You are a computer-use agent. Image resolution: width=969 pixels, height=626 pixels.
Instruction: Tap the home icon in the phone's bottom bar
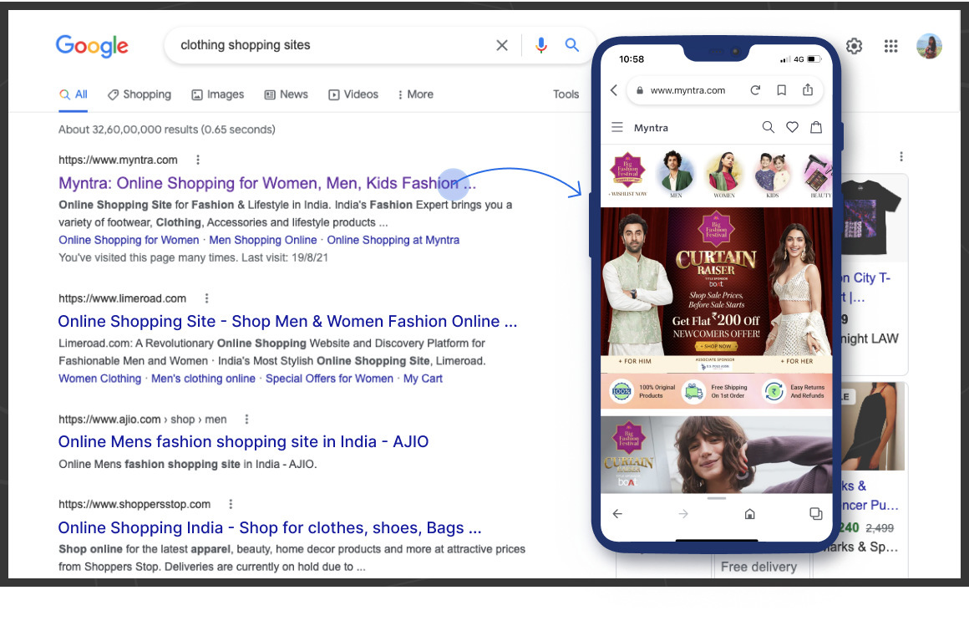pos(749,513)
